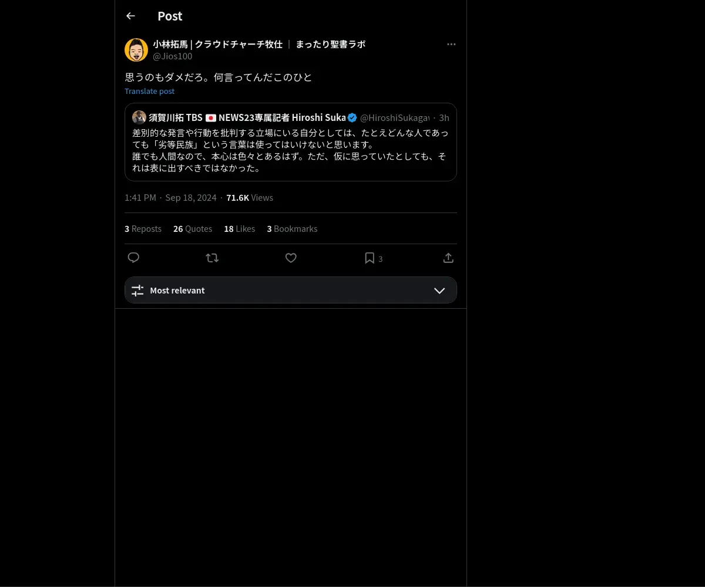Image resolution: width=705 pixels, height=587 pixels.
Task: Open the three-dot more options menu
Action: tap(451, 44)
